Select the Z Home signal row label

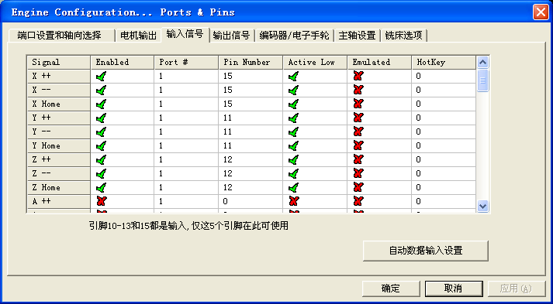58,188
